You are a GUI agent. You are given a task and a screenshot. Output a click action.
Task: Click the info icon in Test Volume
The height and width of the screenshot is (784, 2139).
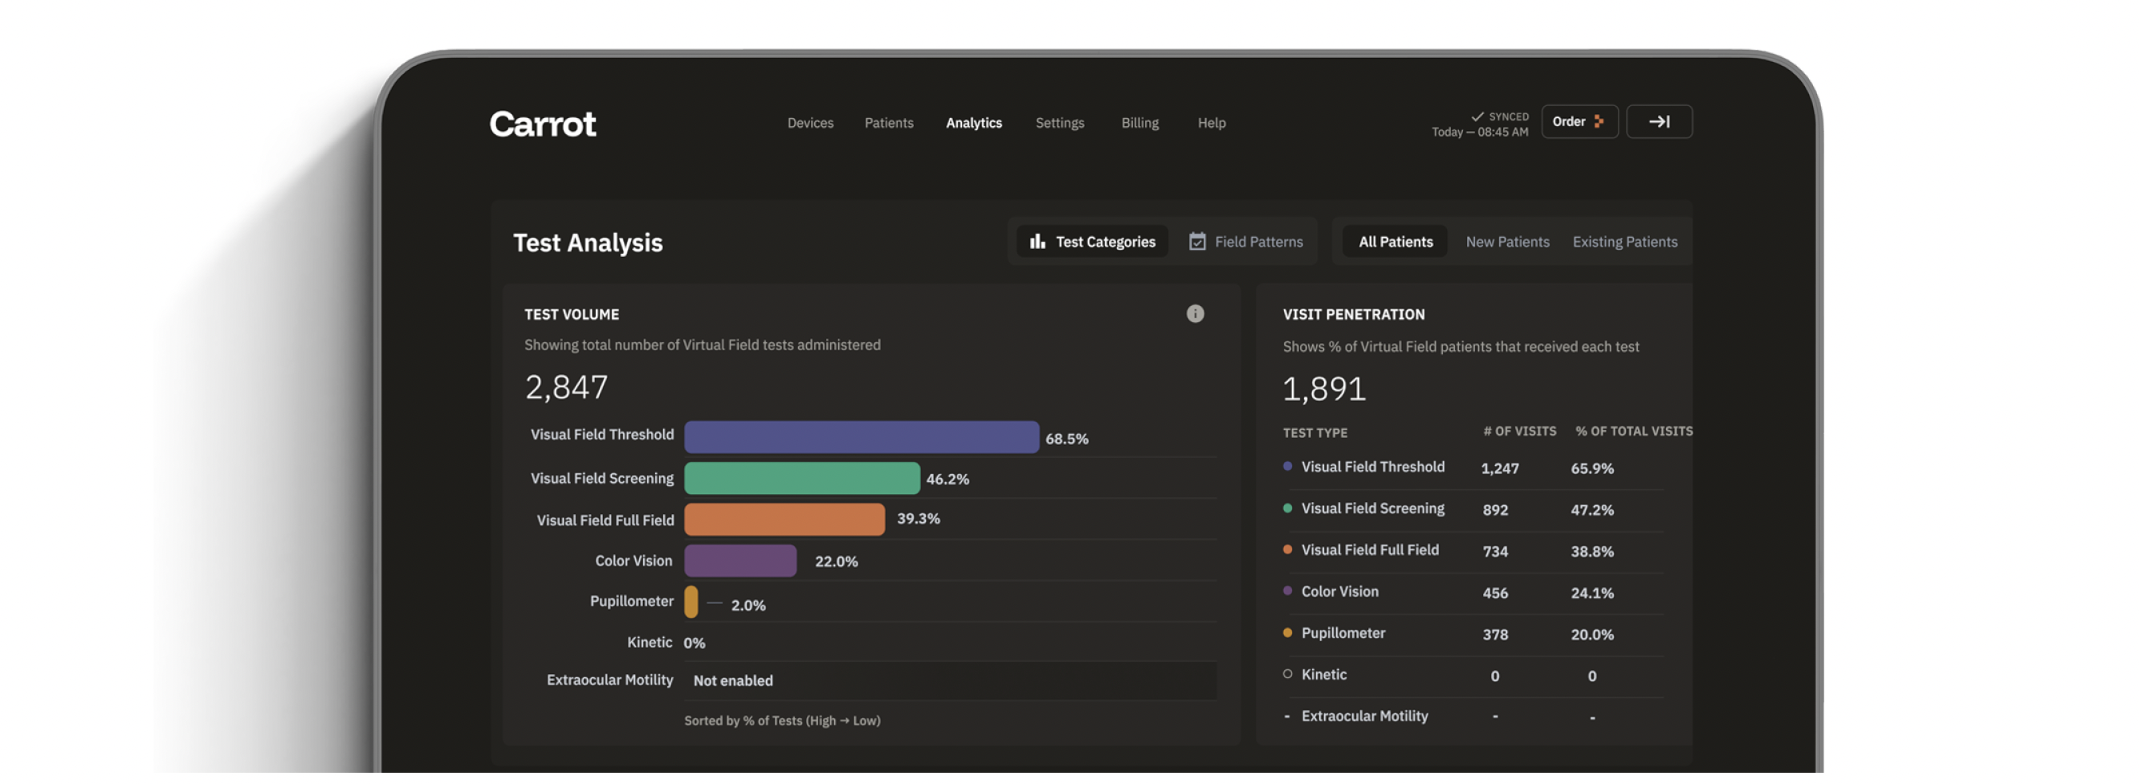(x=1195, y=314)
